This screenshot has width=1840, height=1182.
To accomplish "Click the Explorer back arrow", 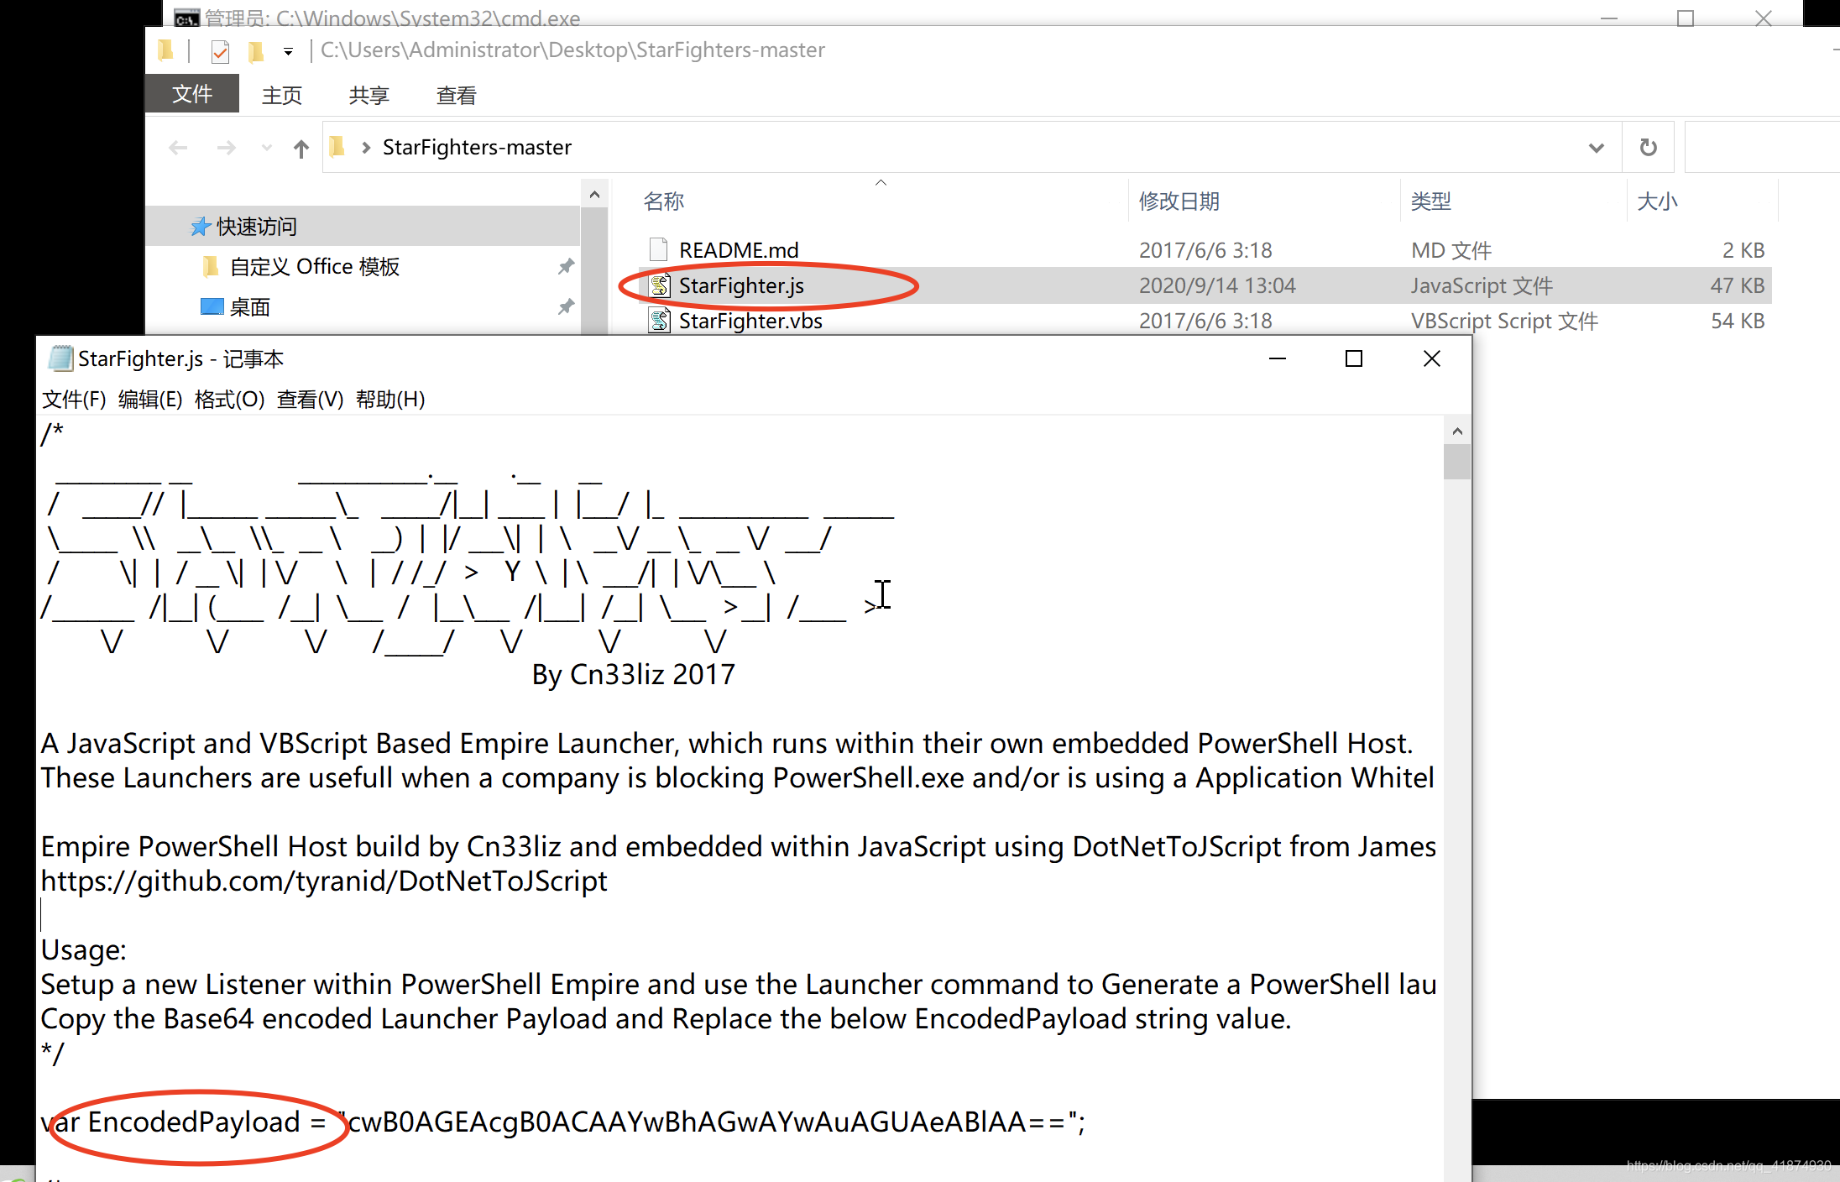I will pyautogui.click(x=178, y=148).
